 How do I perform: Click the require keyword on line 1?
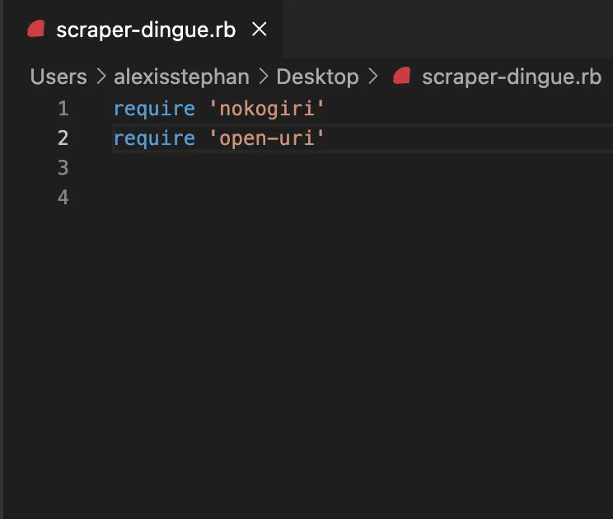point(154,109)
